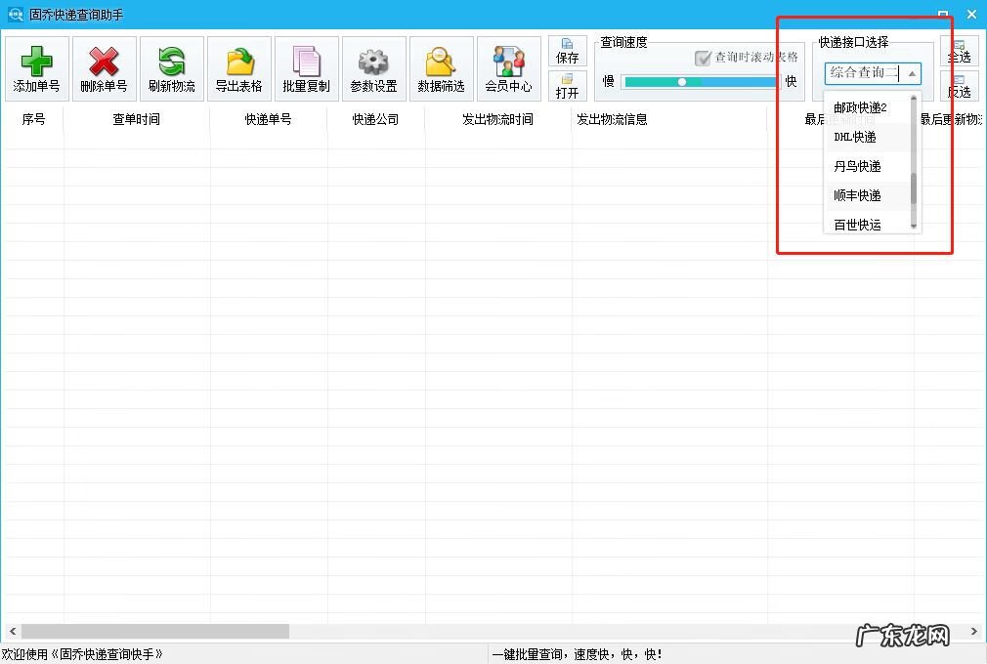Open the 会员中心 member center

pyautogui.click(x=508, y=68)
